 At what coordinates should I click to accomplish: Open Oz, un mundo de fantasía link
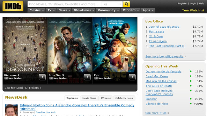(x=163, y=72)
